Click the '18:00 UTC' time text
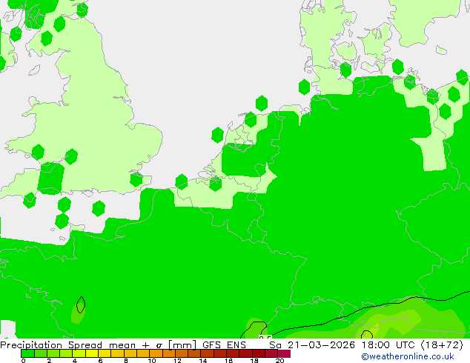470x363 pixels. tap(388, 345)
